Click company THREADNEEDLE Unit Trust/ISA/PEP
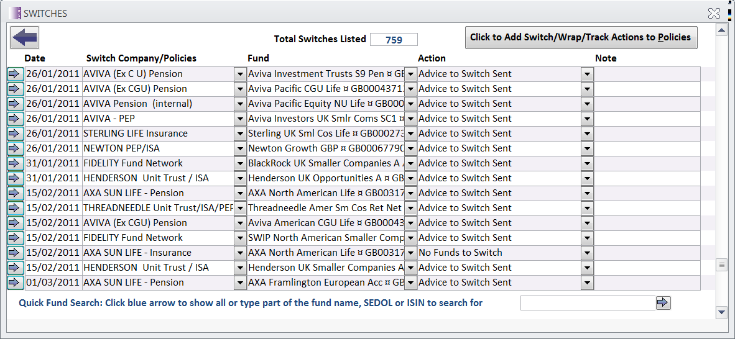The image size is (735, 339). click(158, 209)
